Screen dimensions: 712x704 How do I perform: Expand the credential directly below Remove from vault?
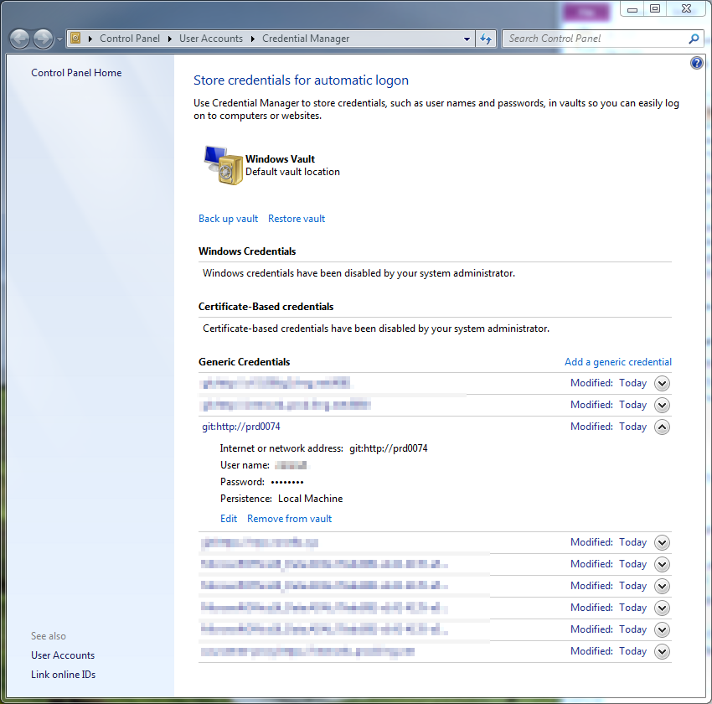[x=662, y=542]
